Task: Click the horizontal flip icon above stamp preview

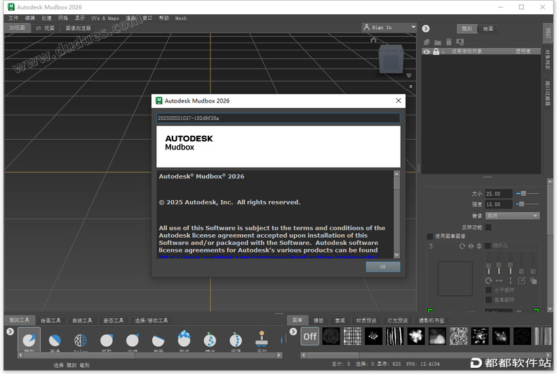Action: click(x=471, y=246)
